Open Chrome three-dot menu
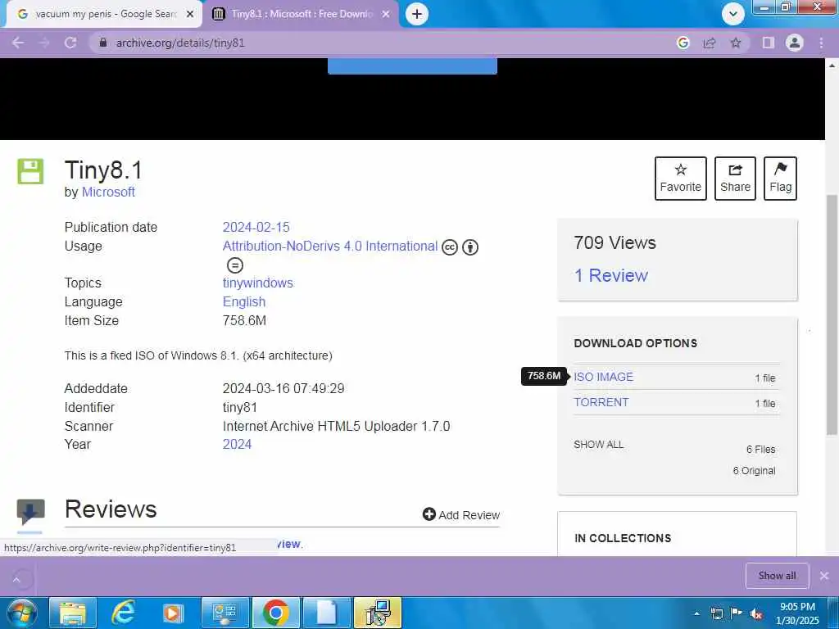Screen dimensions: 839x629 point(821,43)
